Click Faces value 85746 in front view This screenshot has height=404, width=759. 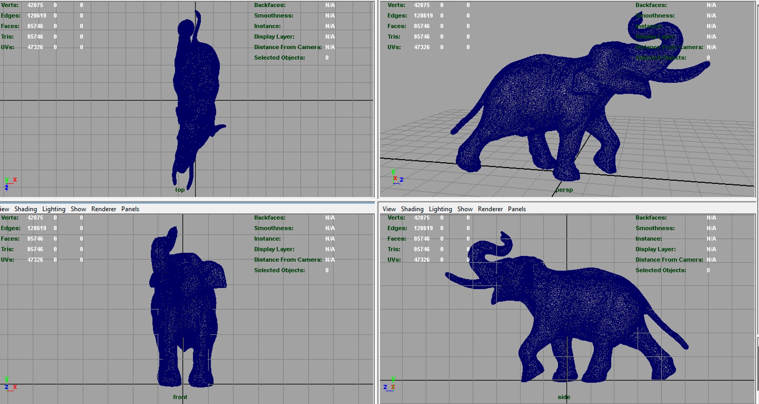coord(35,239)
